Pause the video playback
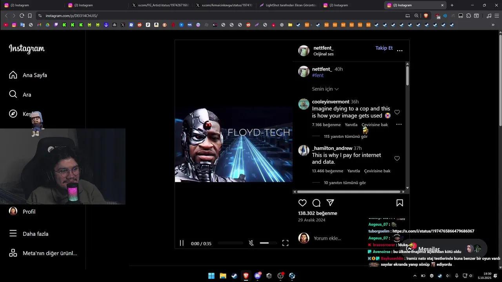502x282 pixels. point(182,243)
